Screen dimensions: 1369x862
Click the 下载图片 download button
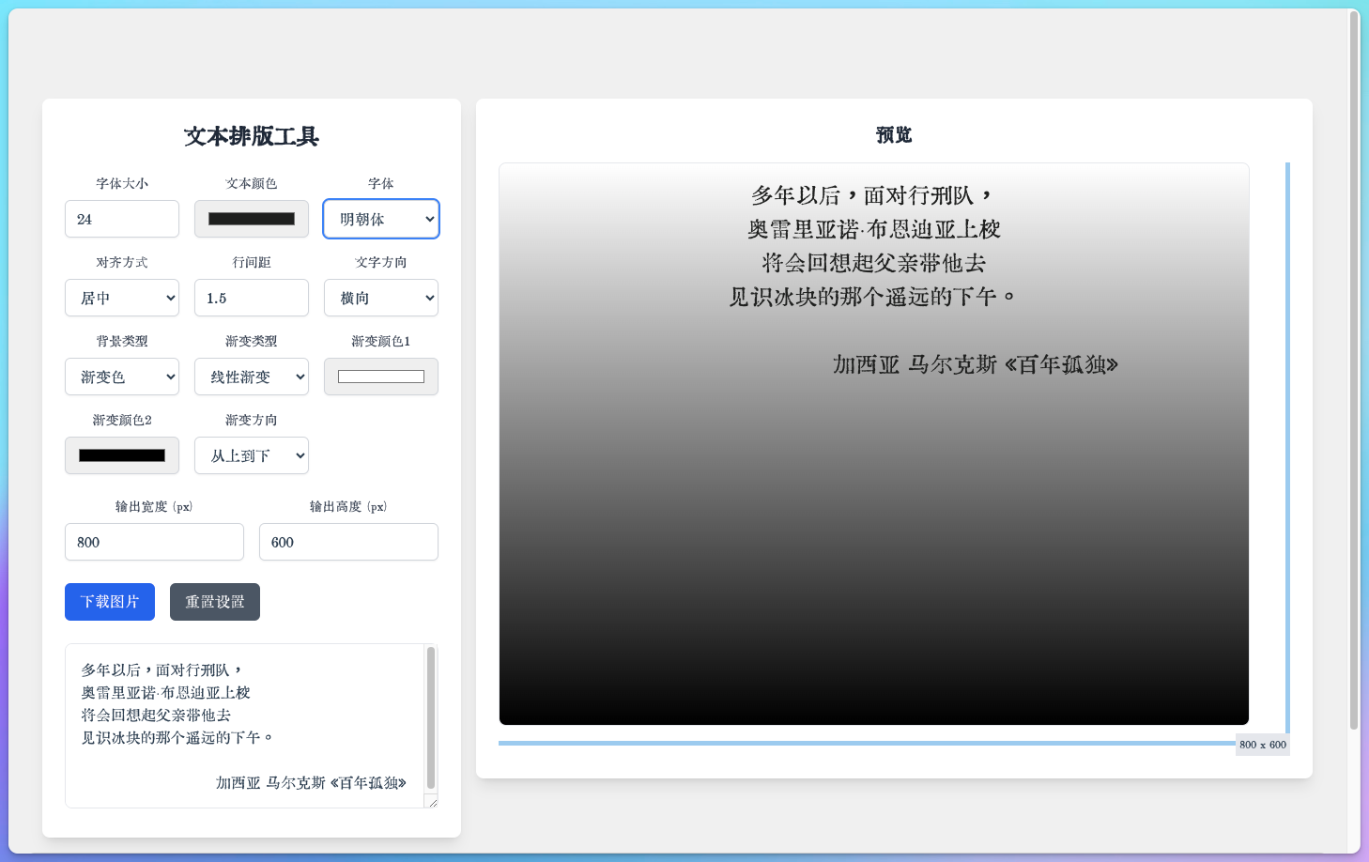(109, 602)
